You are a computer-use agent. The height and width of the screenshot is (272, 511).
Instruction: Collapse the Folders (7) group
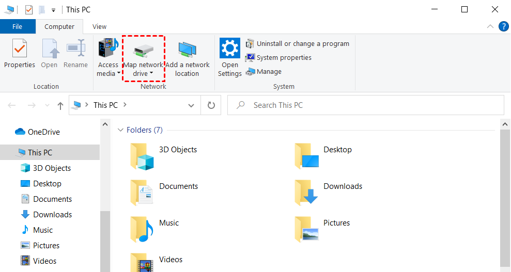[120, 130]
